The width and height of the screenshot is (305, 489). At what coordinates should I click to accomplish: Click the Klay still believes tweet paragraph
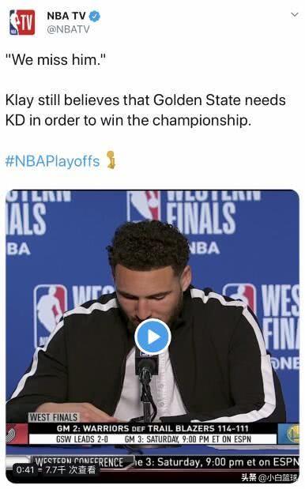(145, 110)
